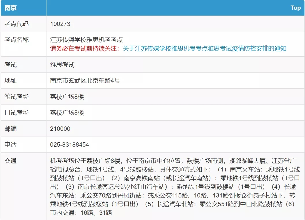The width and height of the screenshot is (305, 220).
Task: Click the Top link in the header
Action: pyautogui.click(x=295, y=8)
